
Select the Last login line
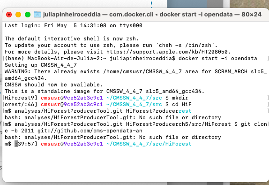(74, 25)
